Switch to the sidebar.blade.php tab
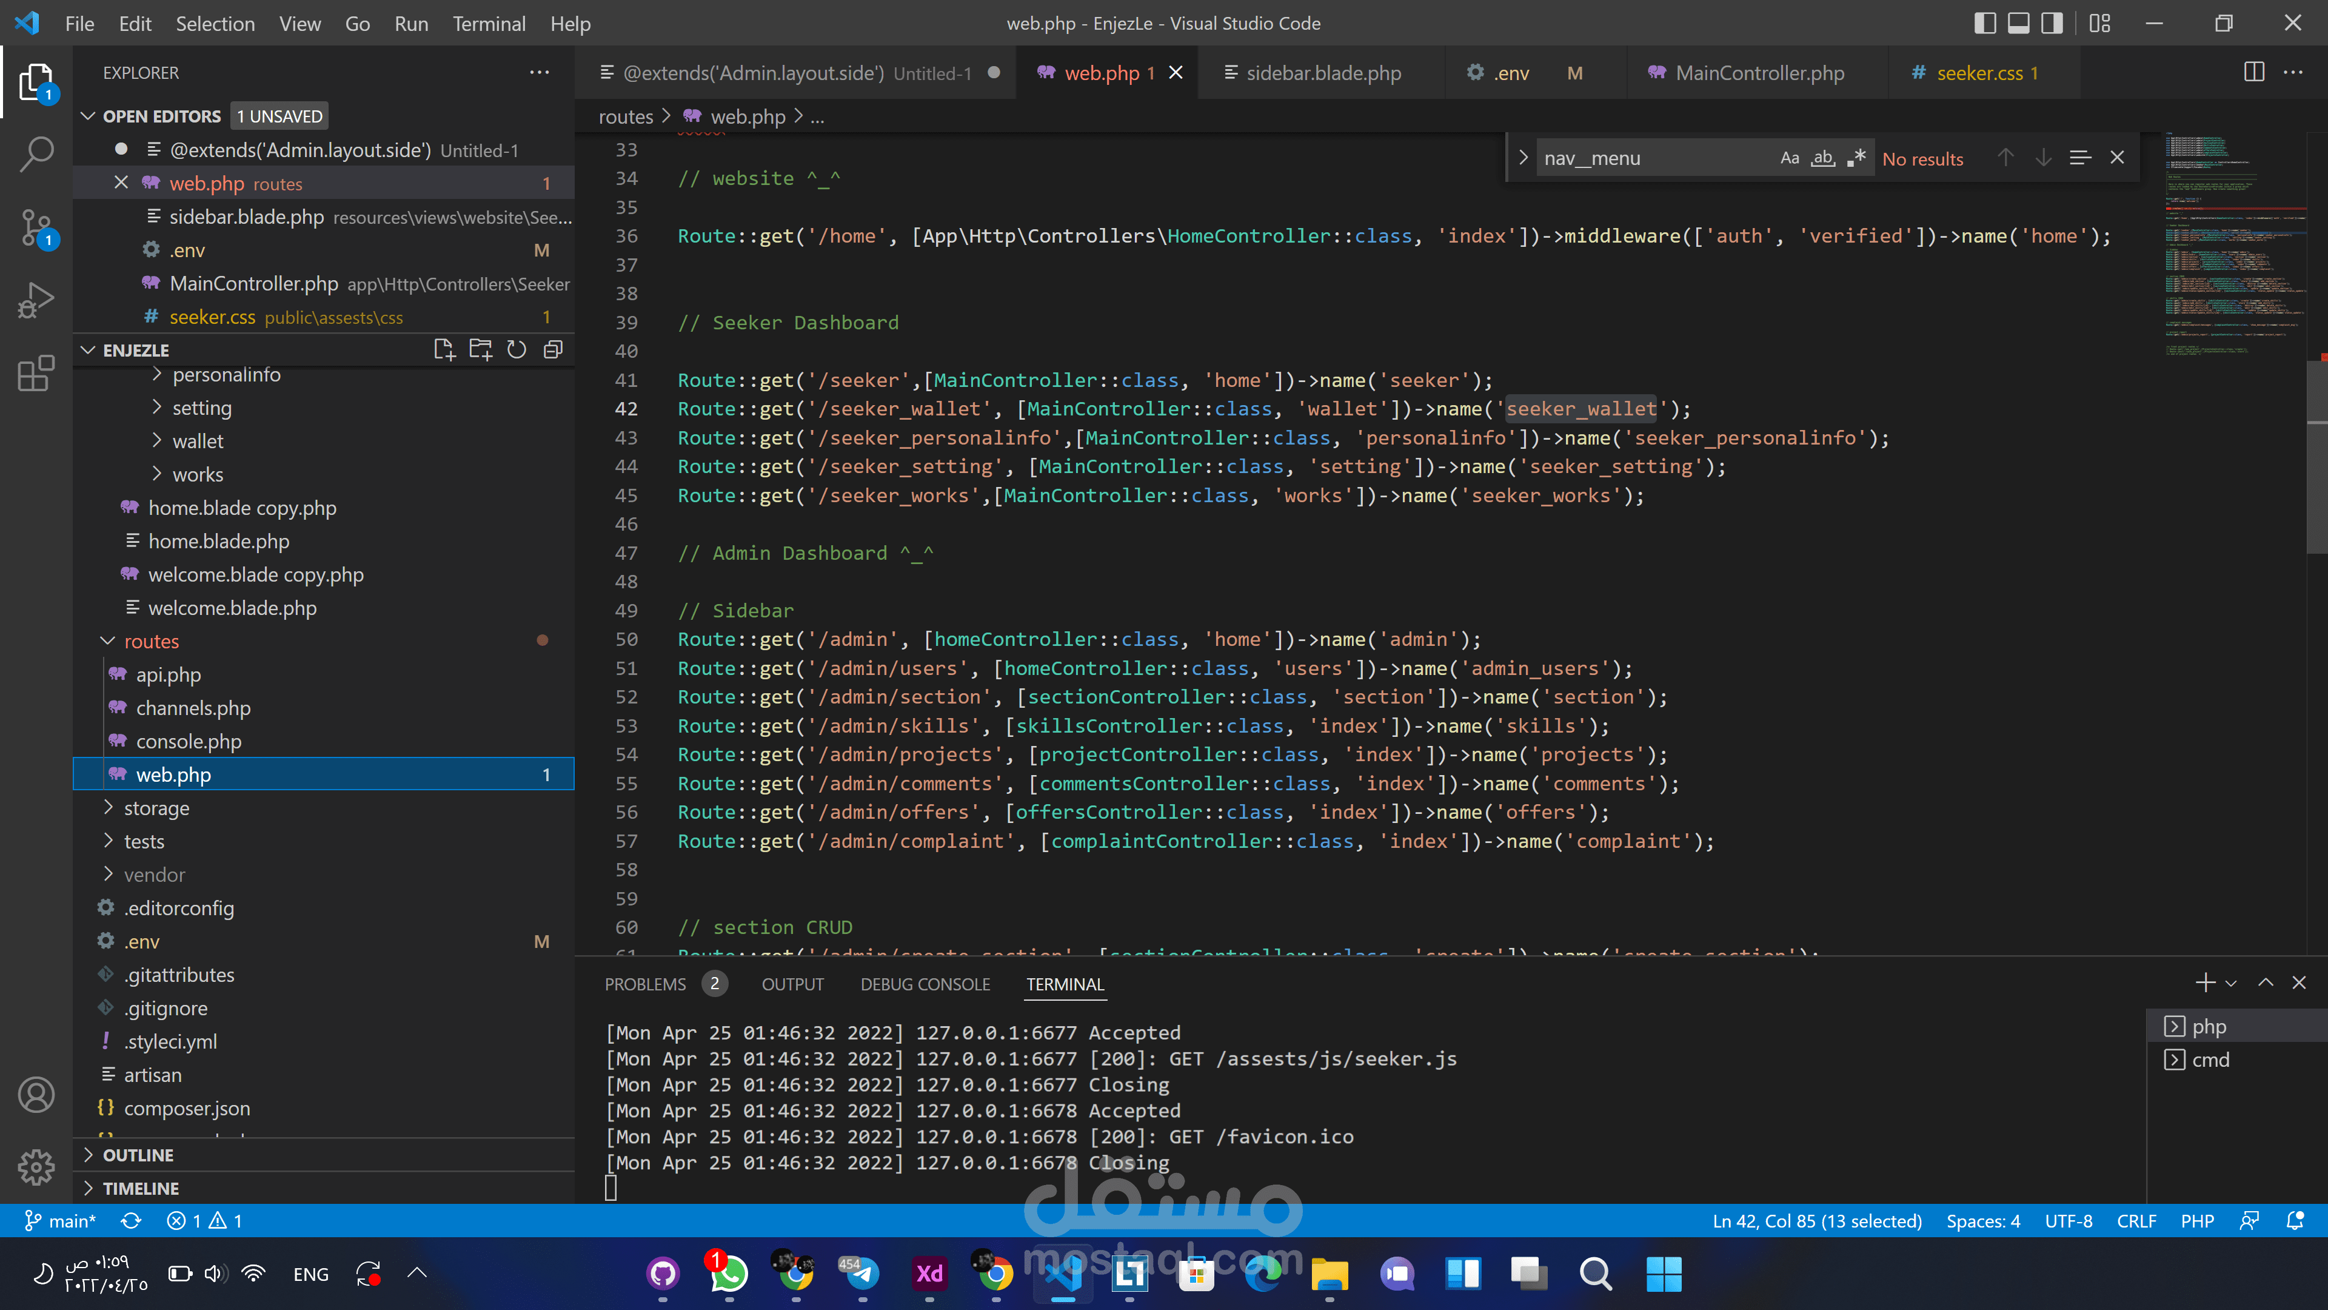 click(x=1322, y=73)
